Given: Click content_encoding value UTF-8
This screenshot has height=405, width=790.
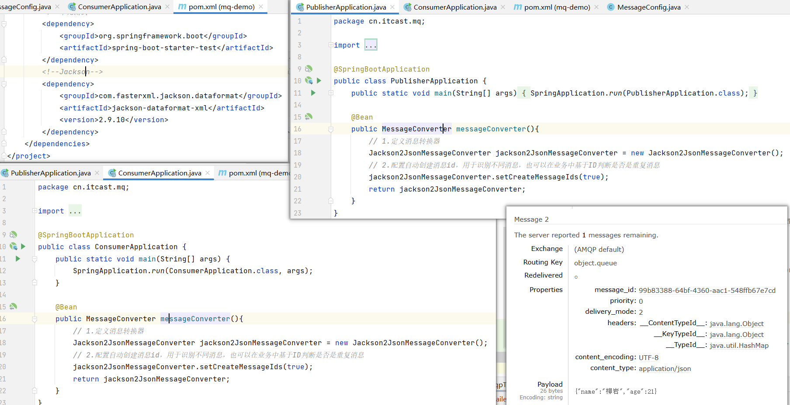Looking at the screenshot, I should click(x=648, y=357).
